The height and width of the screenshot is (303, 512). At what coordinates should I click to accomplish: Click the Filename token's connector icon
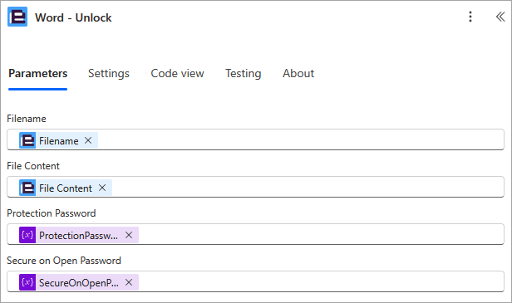click(27, 140)
